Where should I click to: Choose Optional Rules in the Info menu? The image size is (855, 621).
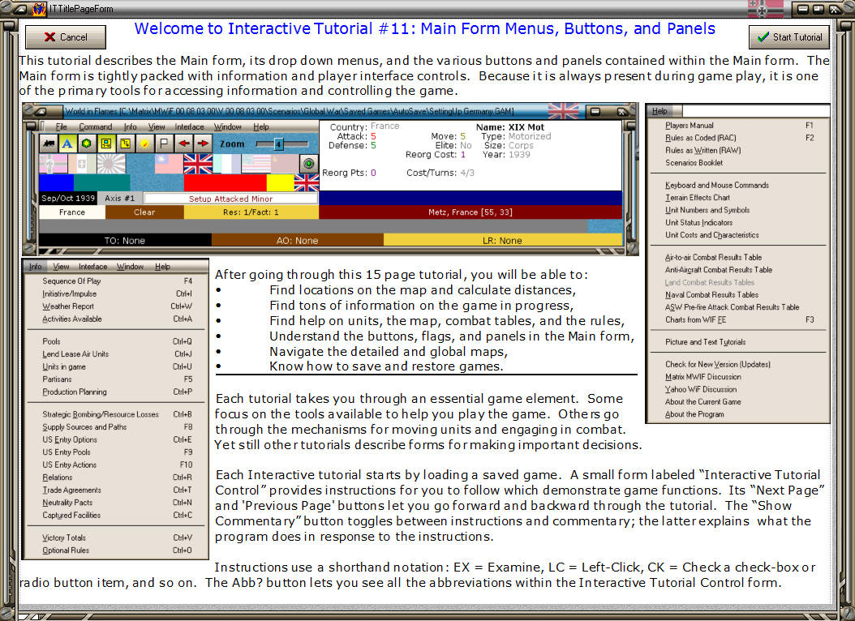pyautogui.click(x=116, y=550)
